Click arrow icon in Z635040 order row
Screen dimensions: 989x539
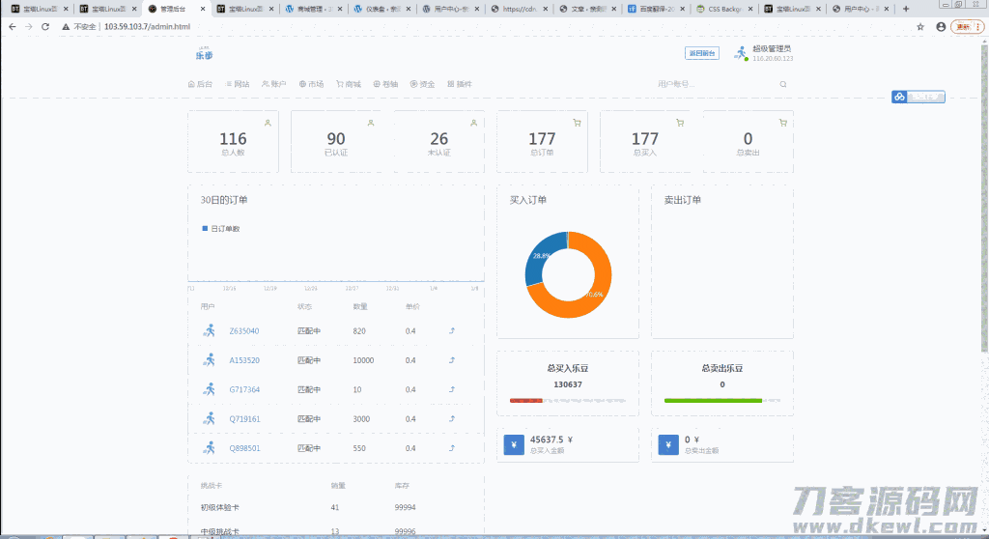point(452,331)
